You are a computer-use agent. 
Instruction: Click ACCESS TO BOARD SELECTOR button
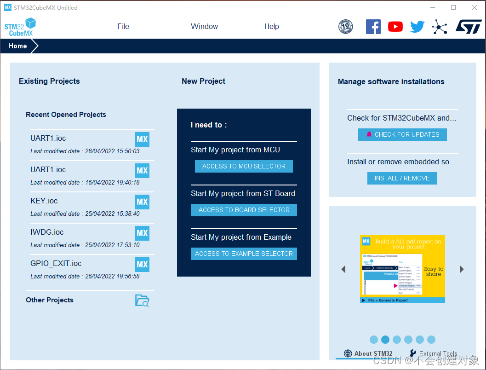click(244, 210)
